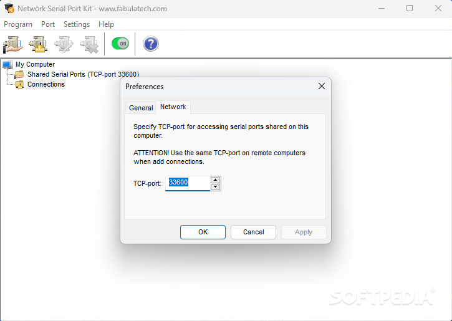Switch to the General tab
This screenshot has width=452, height=321.
point(141,108)
